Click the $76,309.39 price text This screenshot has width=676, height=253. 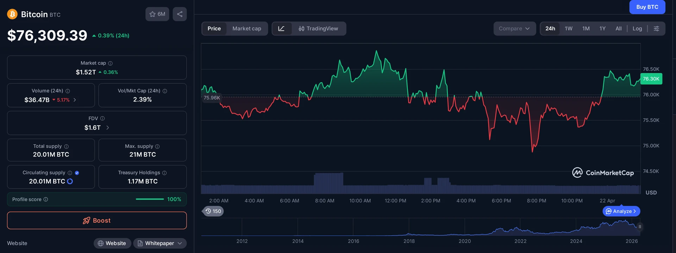tap(47, 35)
